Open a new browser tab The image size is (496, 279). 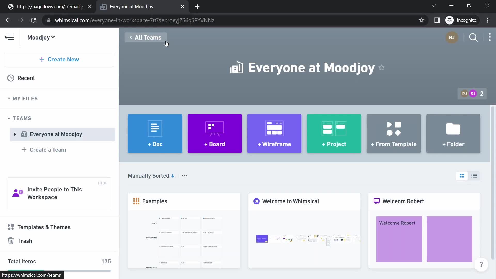pos(197,7)
